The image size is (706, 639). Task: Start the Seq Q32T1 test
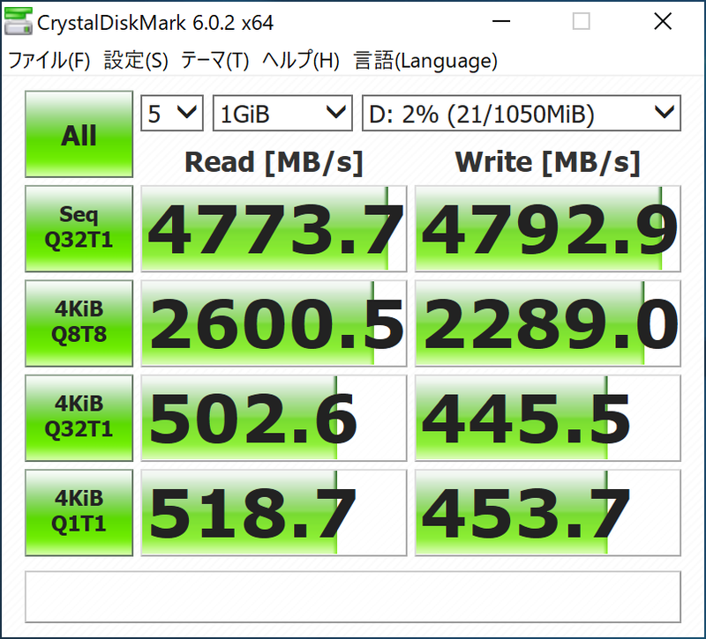click(x=79, y=228)
